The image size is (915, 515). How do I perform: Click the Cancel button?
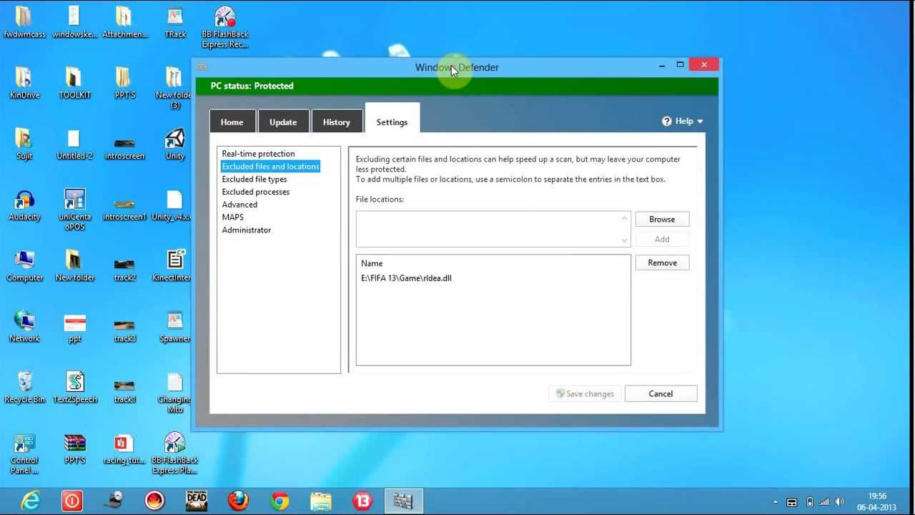[661, 393]
